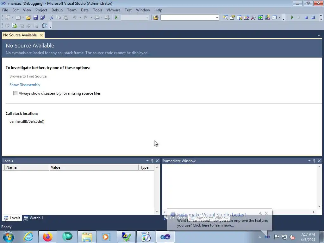Click the Locals panel scroll up arrow
The width and height of the screenshot is (324, 243).
(157, 167)
